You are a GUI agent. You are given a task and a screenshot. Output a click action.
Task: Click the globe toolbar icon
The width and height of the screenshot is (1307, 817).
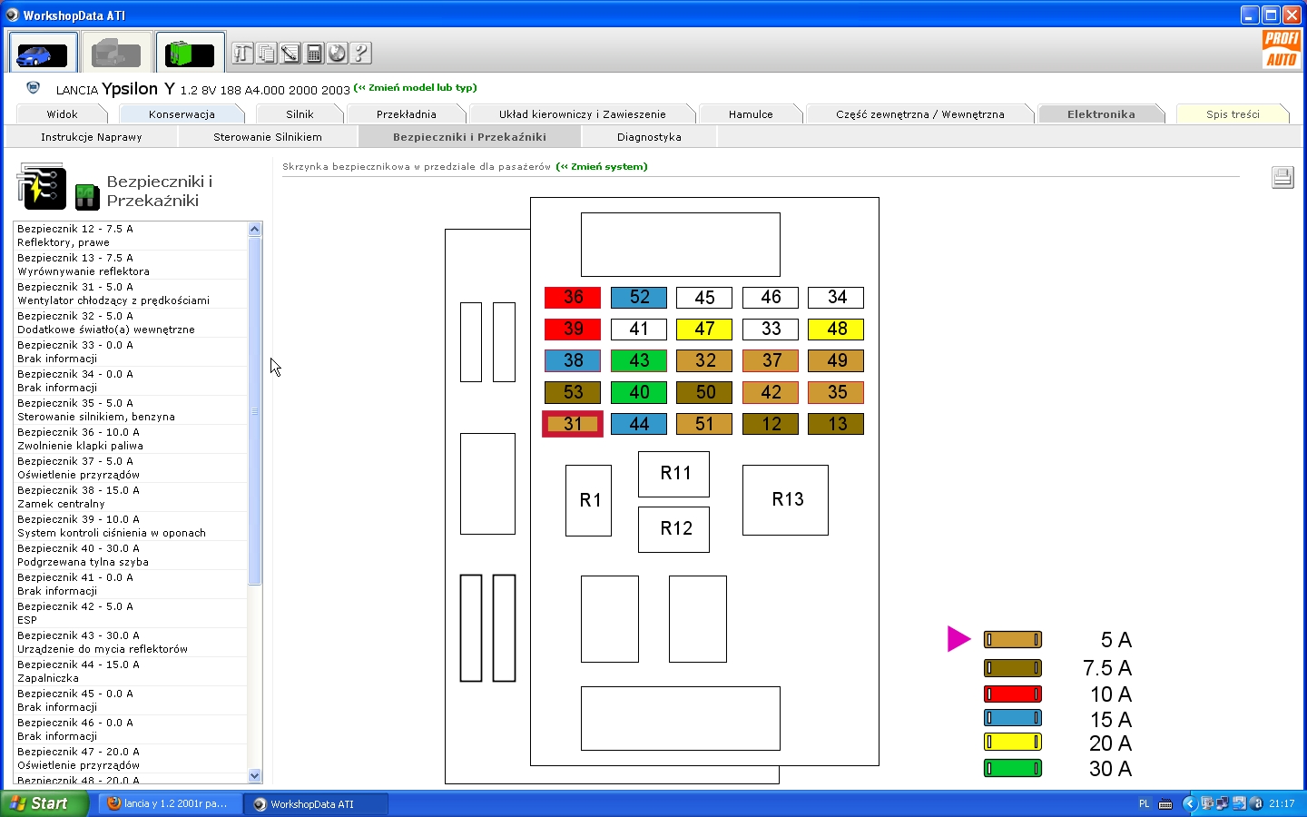click(x=337, y=54)
